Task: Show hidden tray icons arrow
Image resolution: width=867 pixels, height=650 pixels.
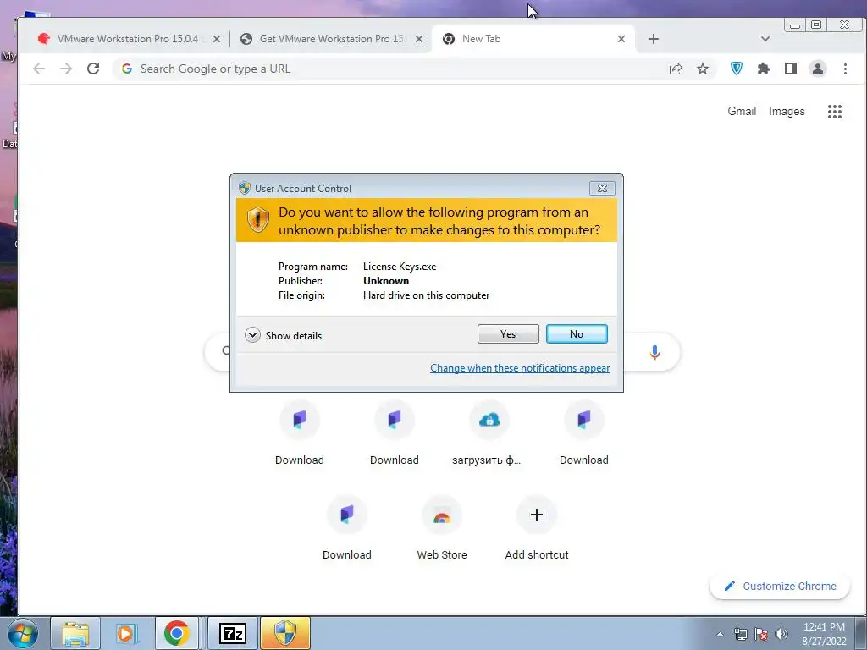Action: point(720,634)
